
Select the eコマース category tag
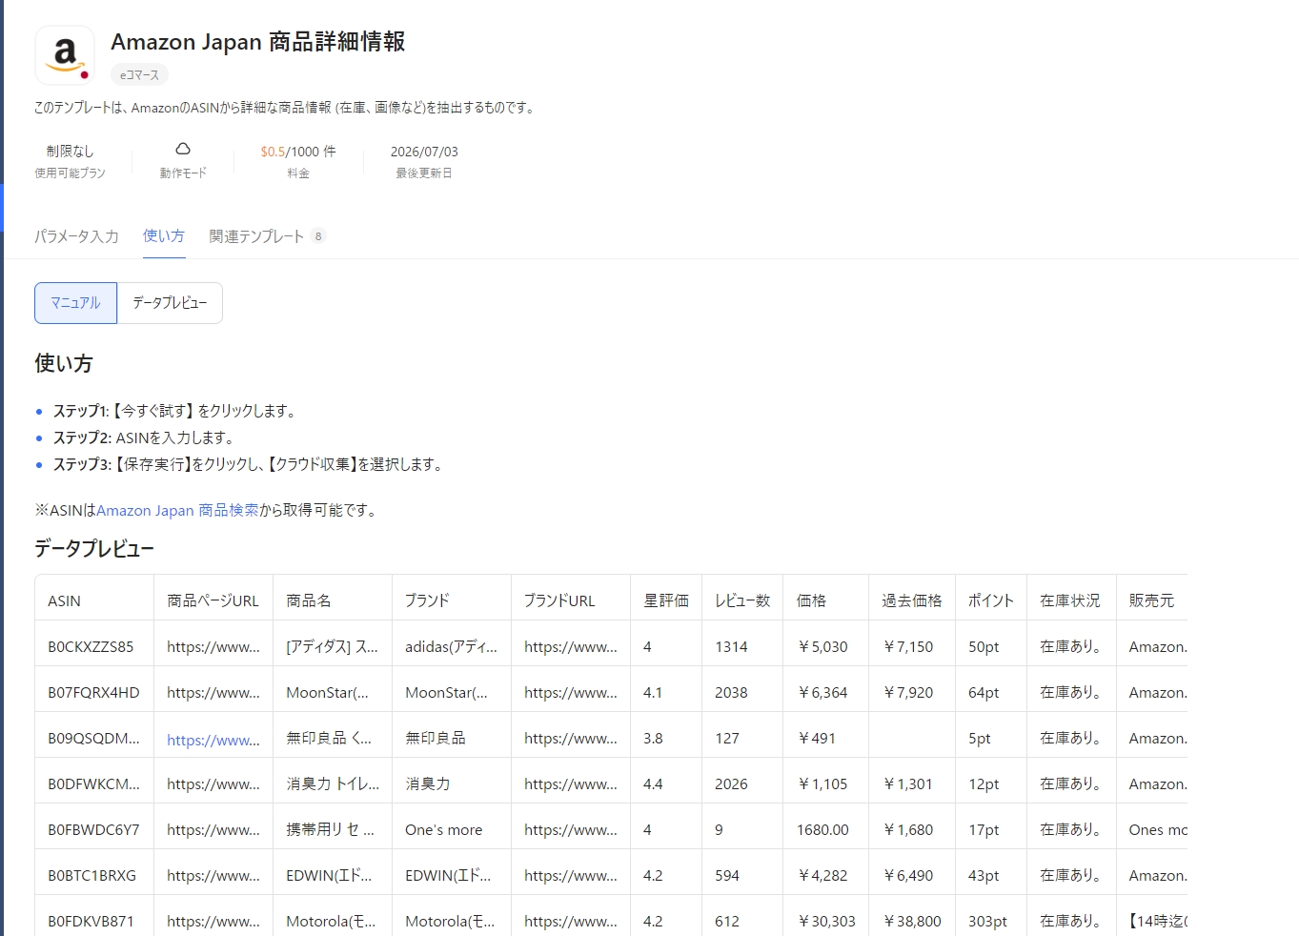pyautogui.click(x=139, y=74)
